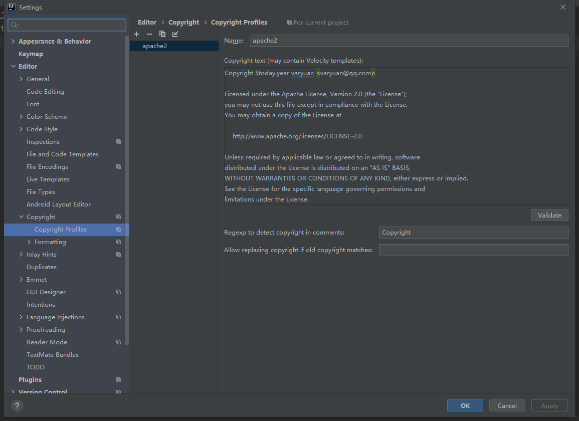Click the Regexp to detect copyright field

point(473,233)
